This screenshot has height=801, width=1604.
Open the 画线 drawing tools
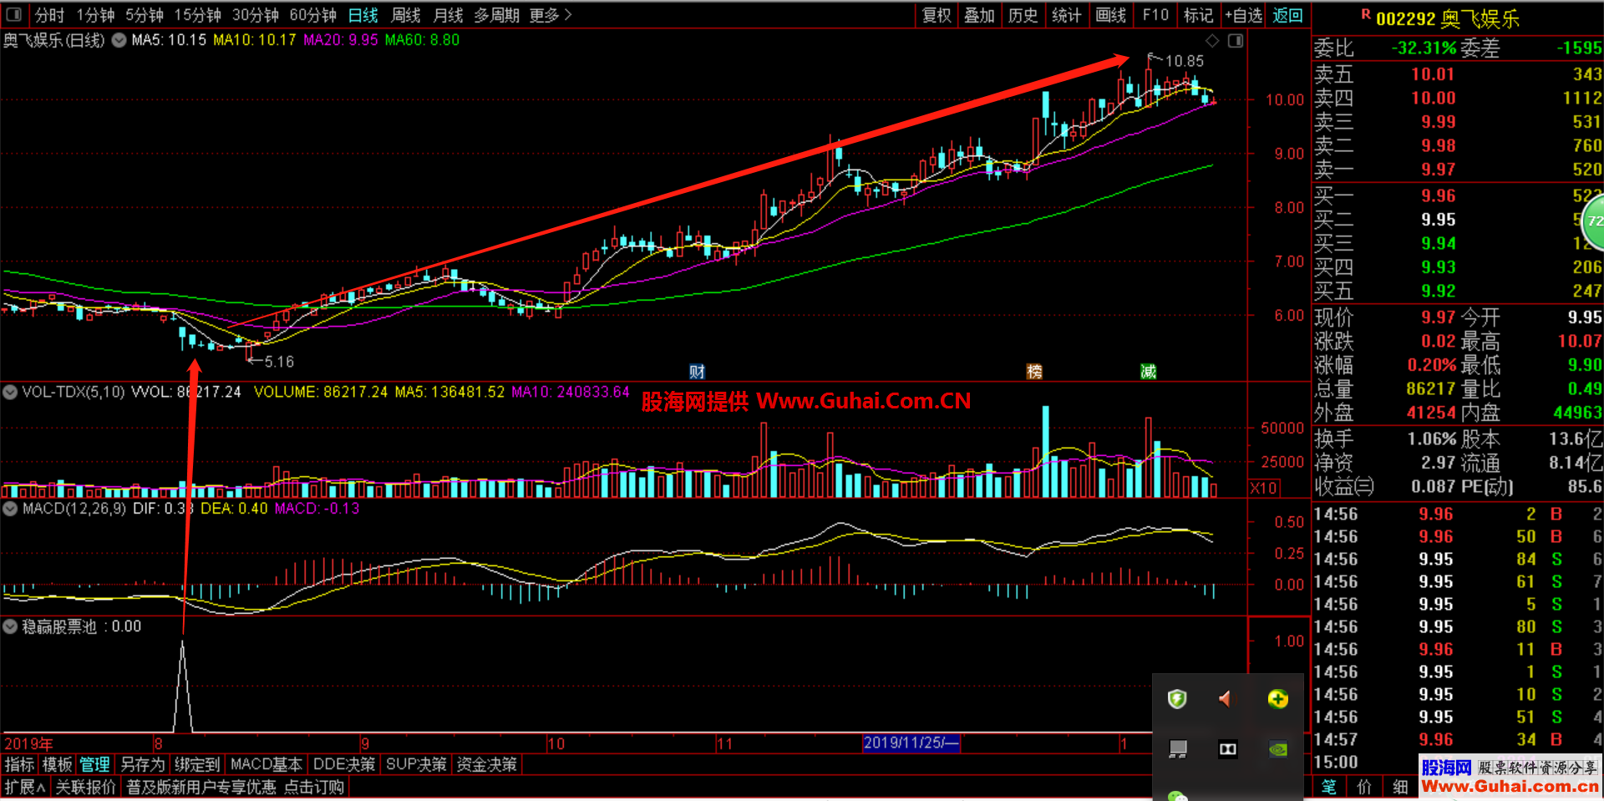click(1110, 15)
